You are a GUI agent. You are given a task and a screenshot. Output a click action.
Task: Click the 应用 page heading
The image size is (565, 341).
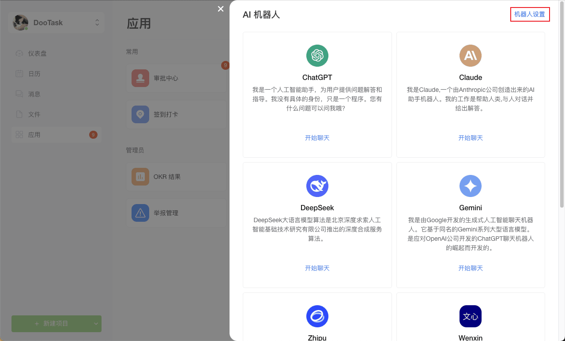pos(139,23)
